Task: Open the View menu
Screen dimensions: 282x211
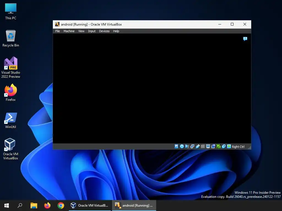Action: tap(81, 31)
